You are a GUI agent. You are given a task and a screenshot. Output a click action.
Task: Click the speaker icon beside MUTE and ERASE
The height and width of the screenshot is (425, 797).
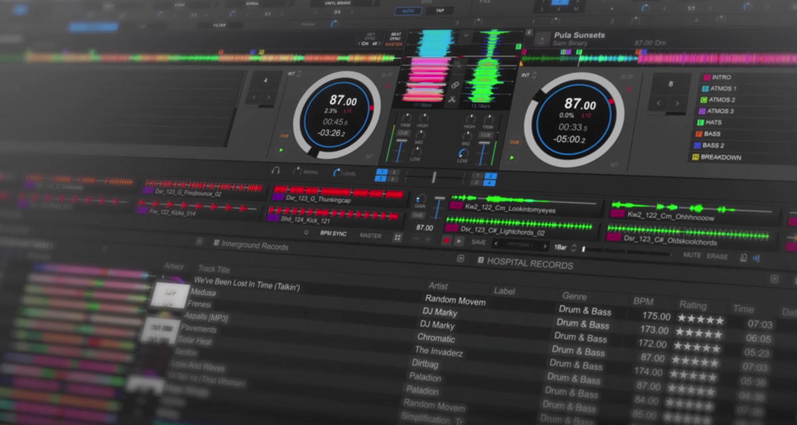[x=755, y=258]
